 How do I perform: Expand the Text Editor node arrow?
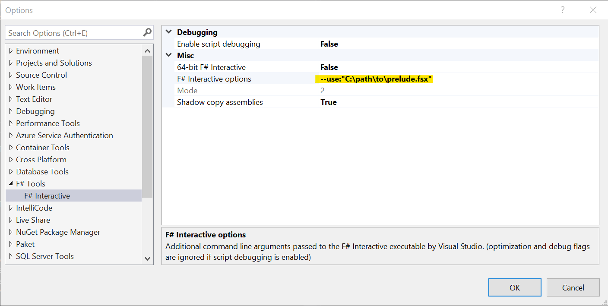point(11,99)
